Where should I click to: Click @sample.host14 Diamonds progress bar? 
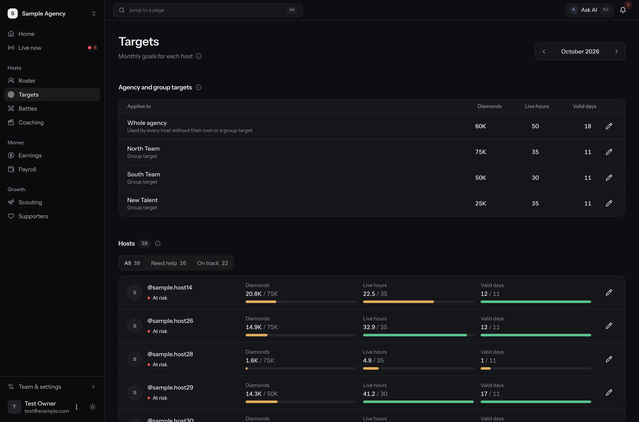(301, 302)
